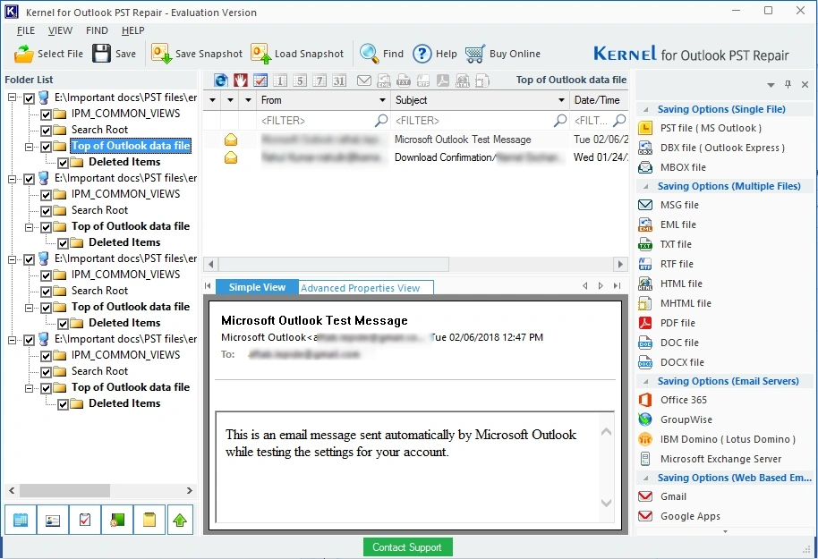Screen dimensions: 818x559
Task: Open the tasks clipboard view button
Action: click(x=85, y=520)
